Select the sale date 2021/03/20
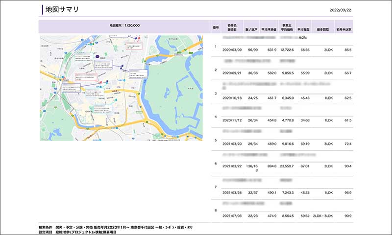Image resolution: width=392 pixels, height=235 pixels. pyautogui.click(x=232, y=144)
